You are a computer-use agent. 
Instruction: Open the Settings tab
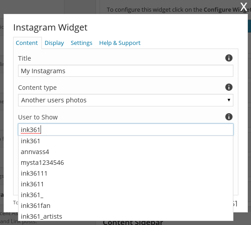(82, 43)
